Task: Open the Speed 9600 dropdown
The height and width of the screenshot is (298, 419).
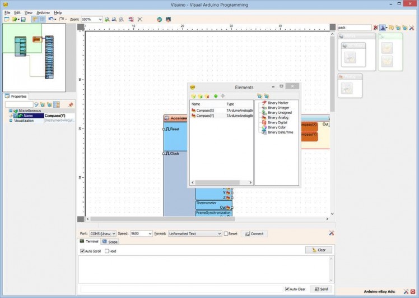Action: coord(150,233)
